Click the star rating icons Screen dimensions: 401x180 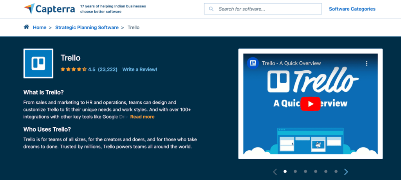point(74,70)
